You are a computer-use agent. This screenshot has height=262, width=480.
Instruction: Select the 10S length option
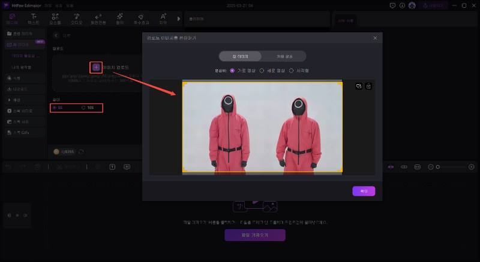coord(88,108)
